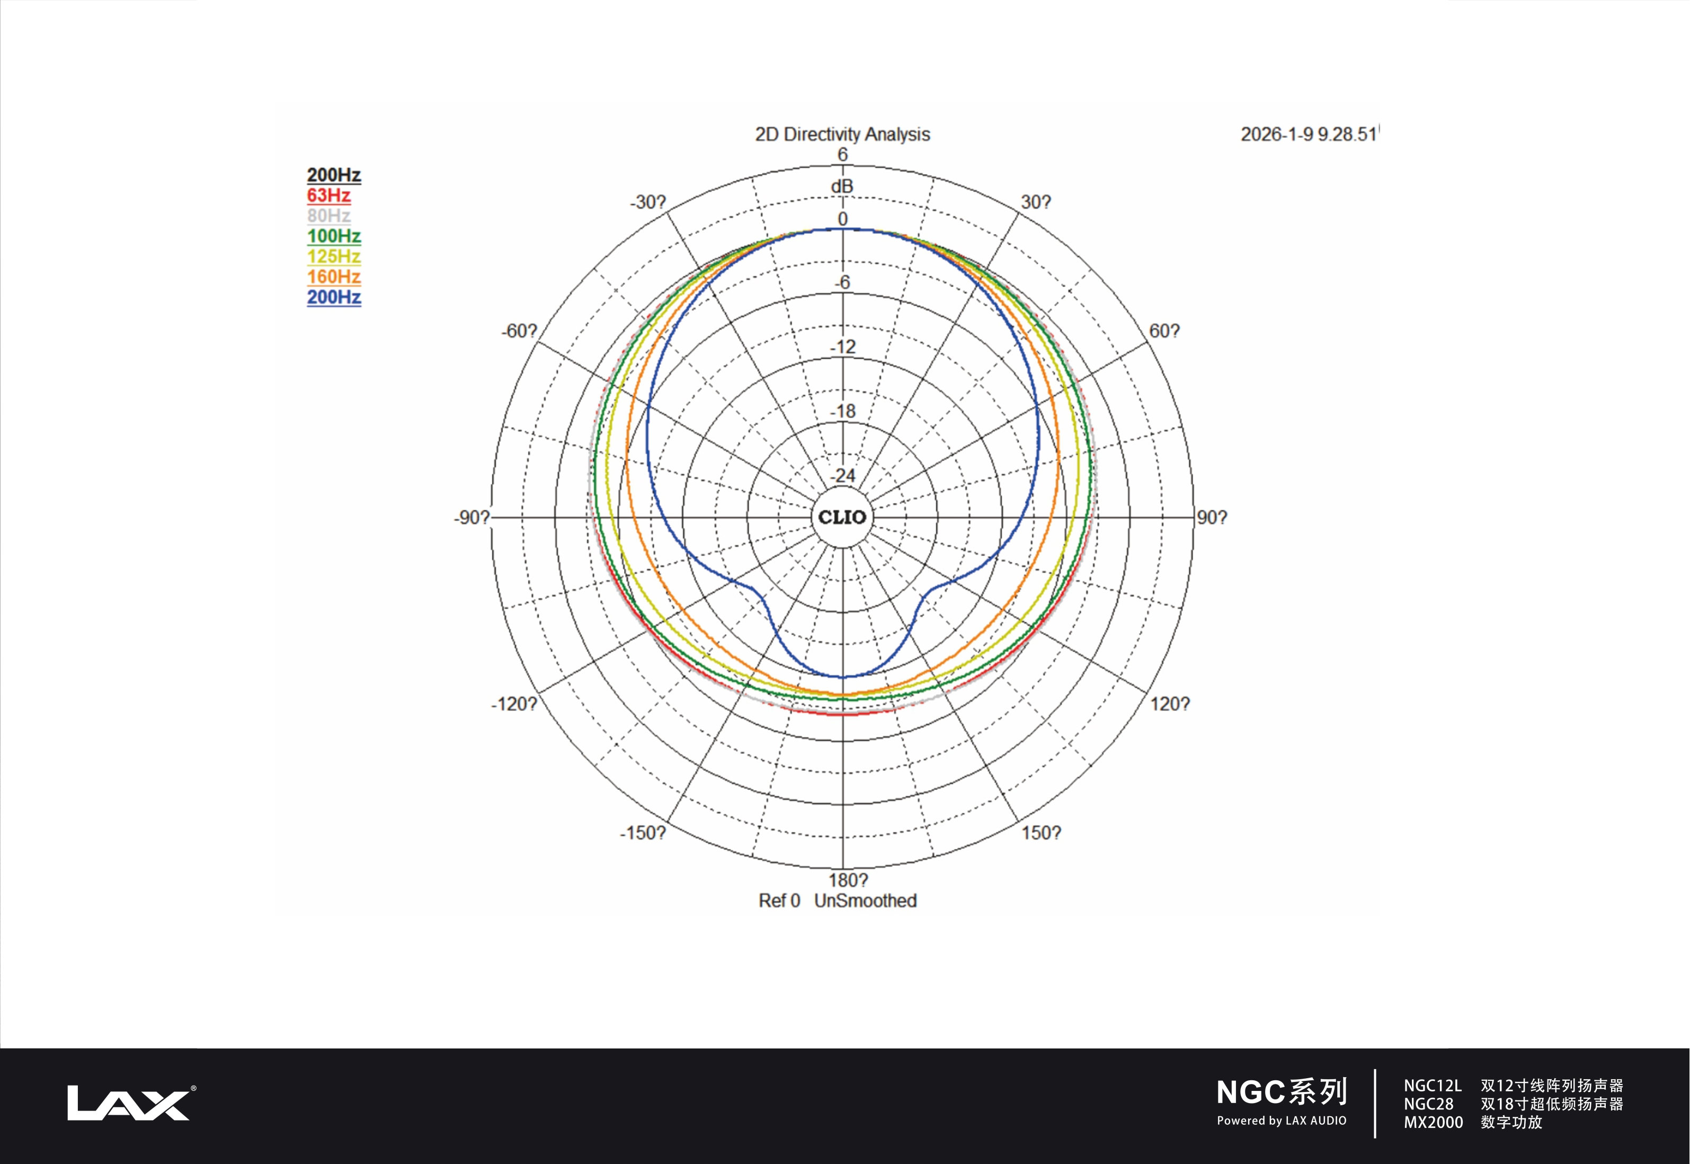This screenshot has height=1164, width=1690.
Task: Click the NGC系列 heading in footer
Action: pos(1282,1092)
